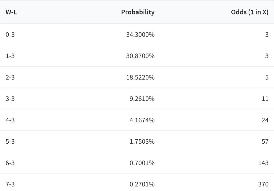Select the 0-3 record row label
This screenshot has height=191, width=274.
(x=10, y=34)
